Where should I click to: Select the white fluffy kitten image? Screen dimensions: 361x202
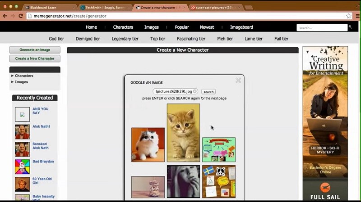pyautogui.click(x=148, y=145)
